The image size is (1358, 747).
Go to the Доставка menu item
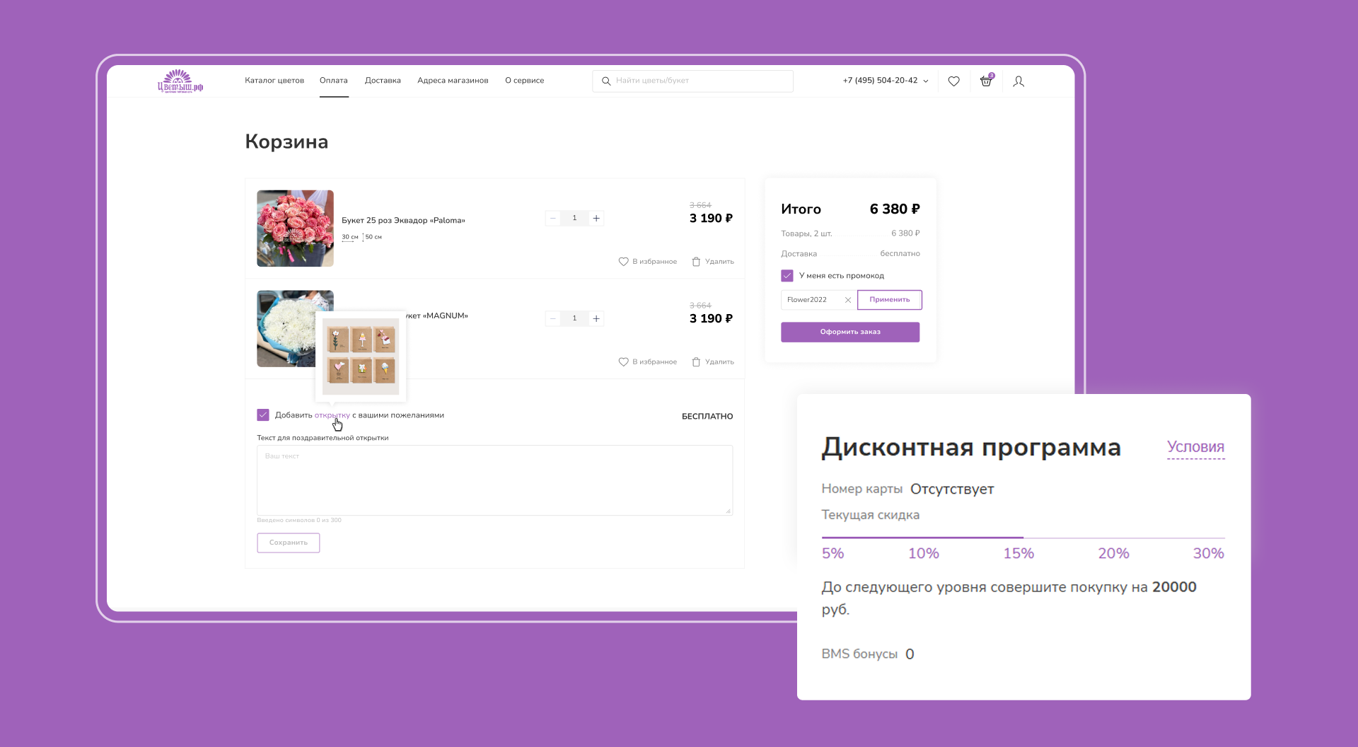383,81
